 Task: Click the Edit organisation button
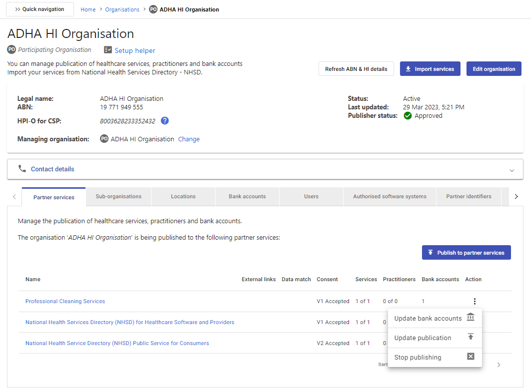pos(493,68)
